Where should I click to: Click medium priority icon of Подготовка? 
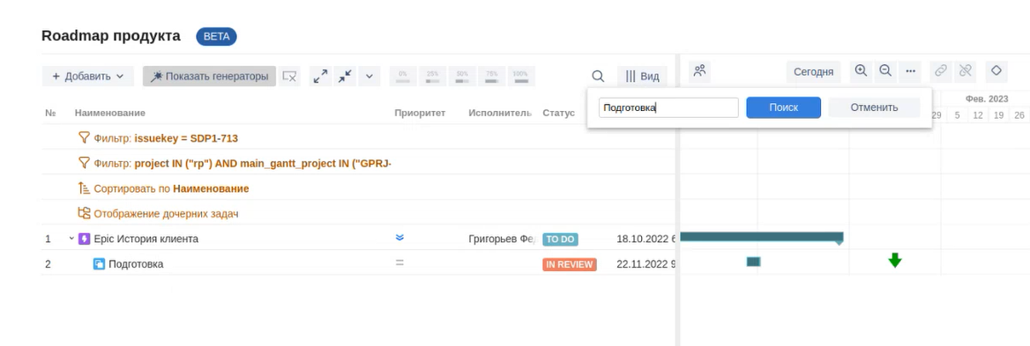[399, 262]
